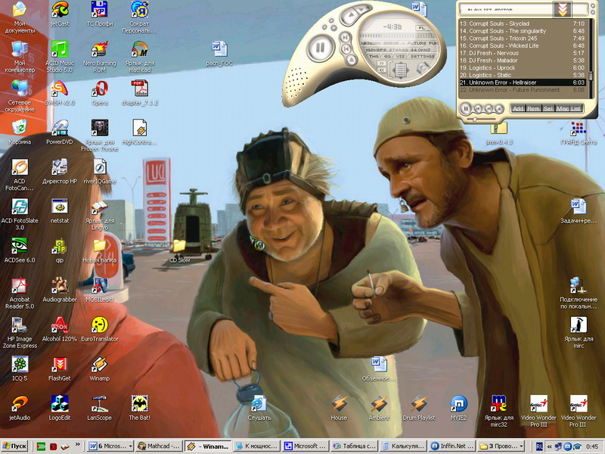Image resolution: width=605 pixels, height=454 pixels.
Task: Skip to next track on the main player
Action: click(346, 37)
